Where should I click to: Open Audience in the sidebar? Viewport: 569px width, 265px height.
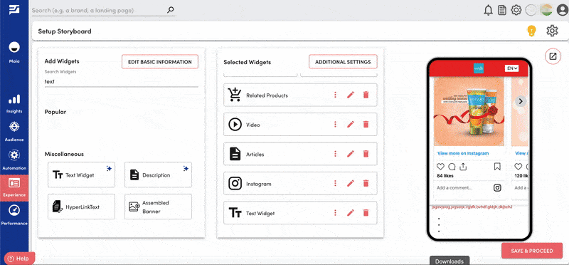(x=14, y=132)
